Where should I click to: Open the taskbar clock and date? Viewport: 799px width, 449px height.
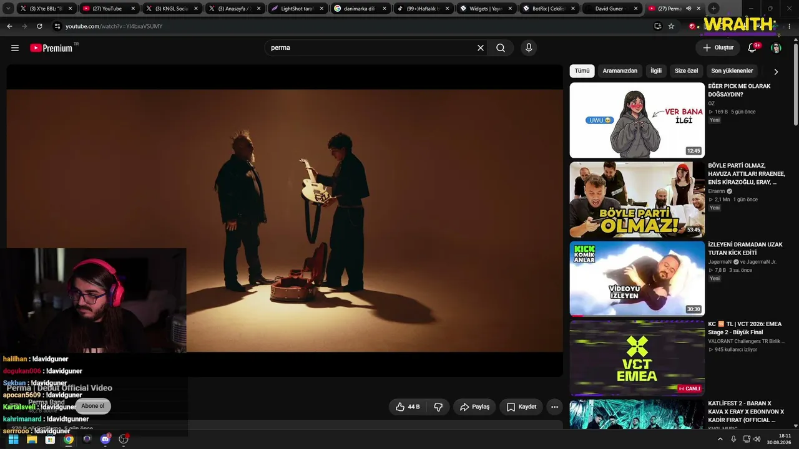[x=780, y=439]
